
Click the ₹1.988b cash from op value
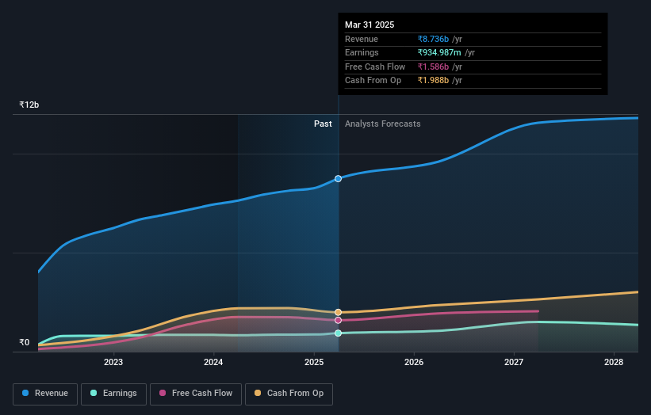tap(433, 81)
